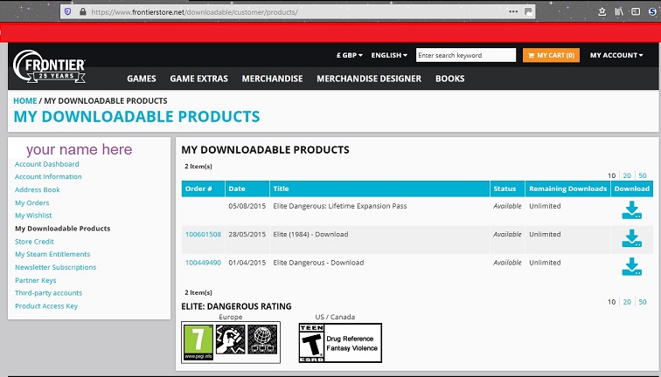Image resolution: width=661 pixels, height=377 pixels.
Task: Show 50 items per page in top pager
Action: (643, 175)
